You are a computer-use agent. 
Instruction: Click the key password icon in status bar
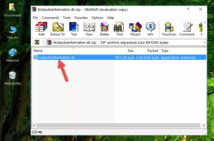[40, 132]
